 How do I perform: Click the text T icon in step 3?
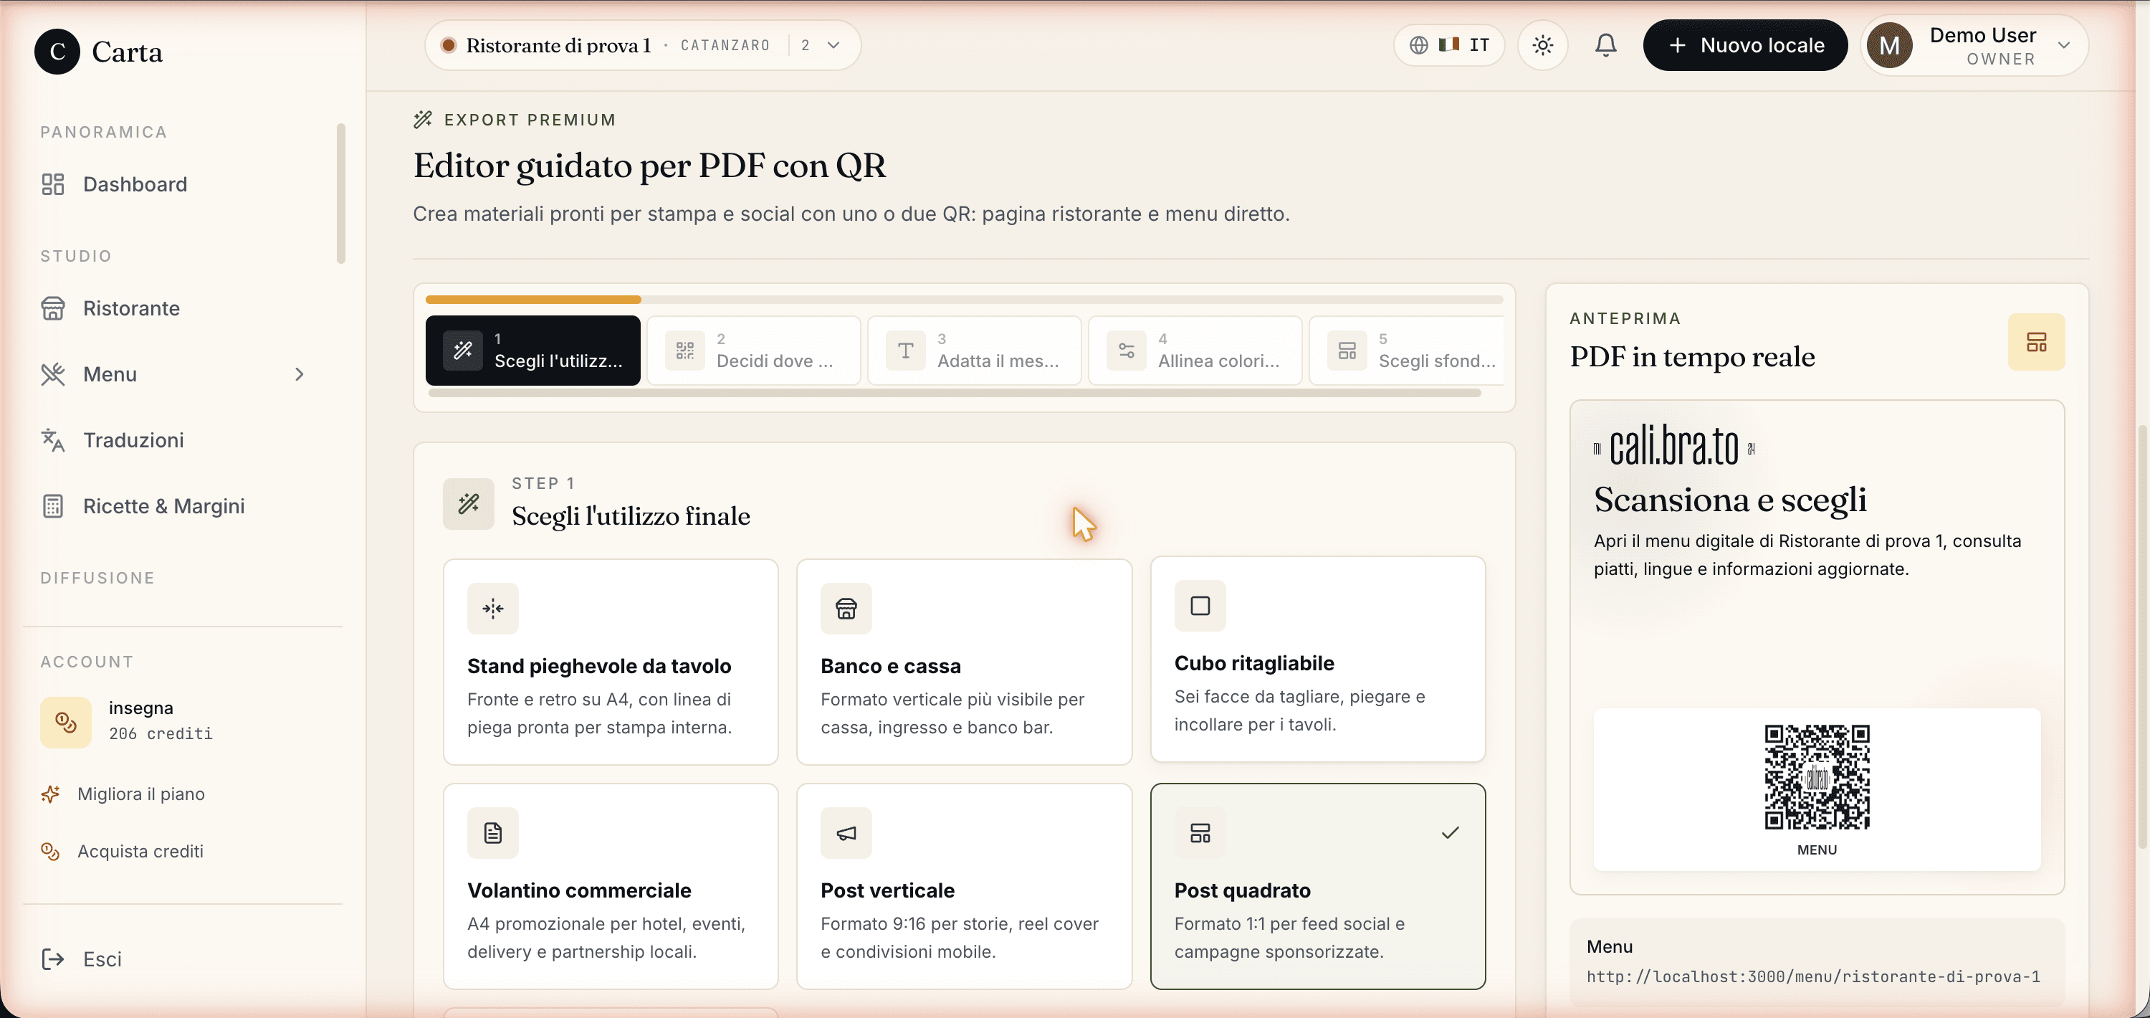coord(906,351)
